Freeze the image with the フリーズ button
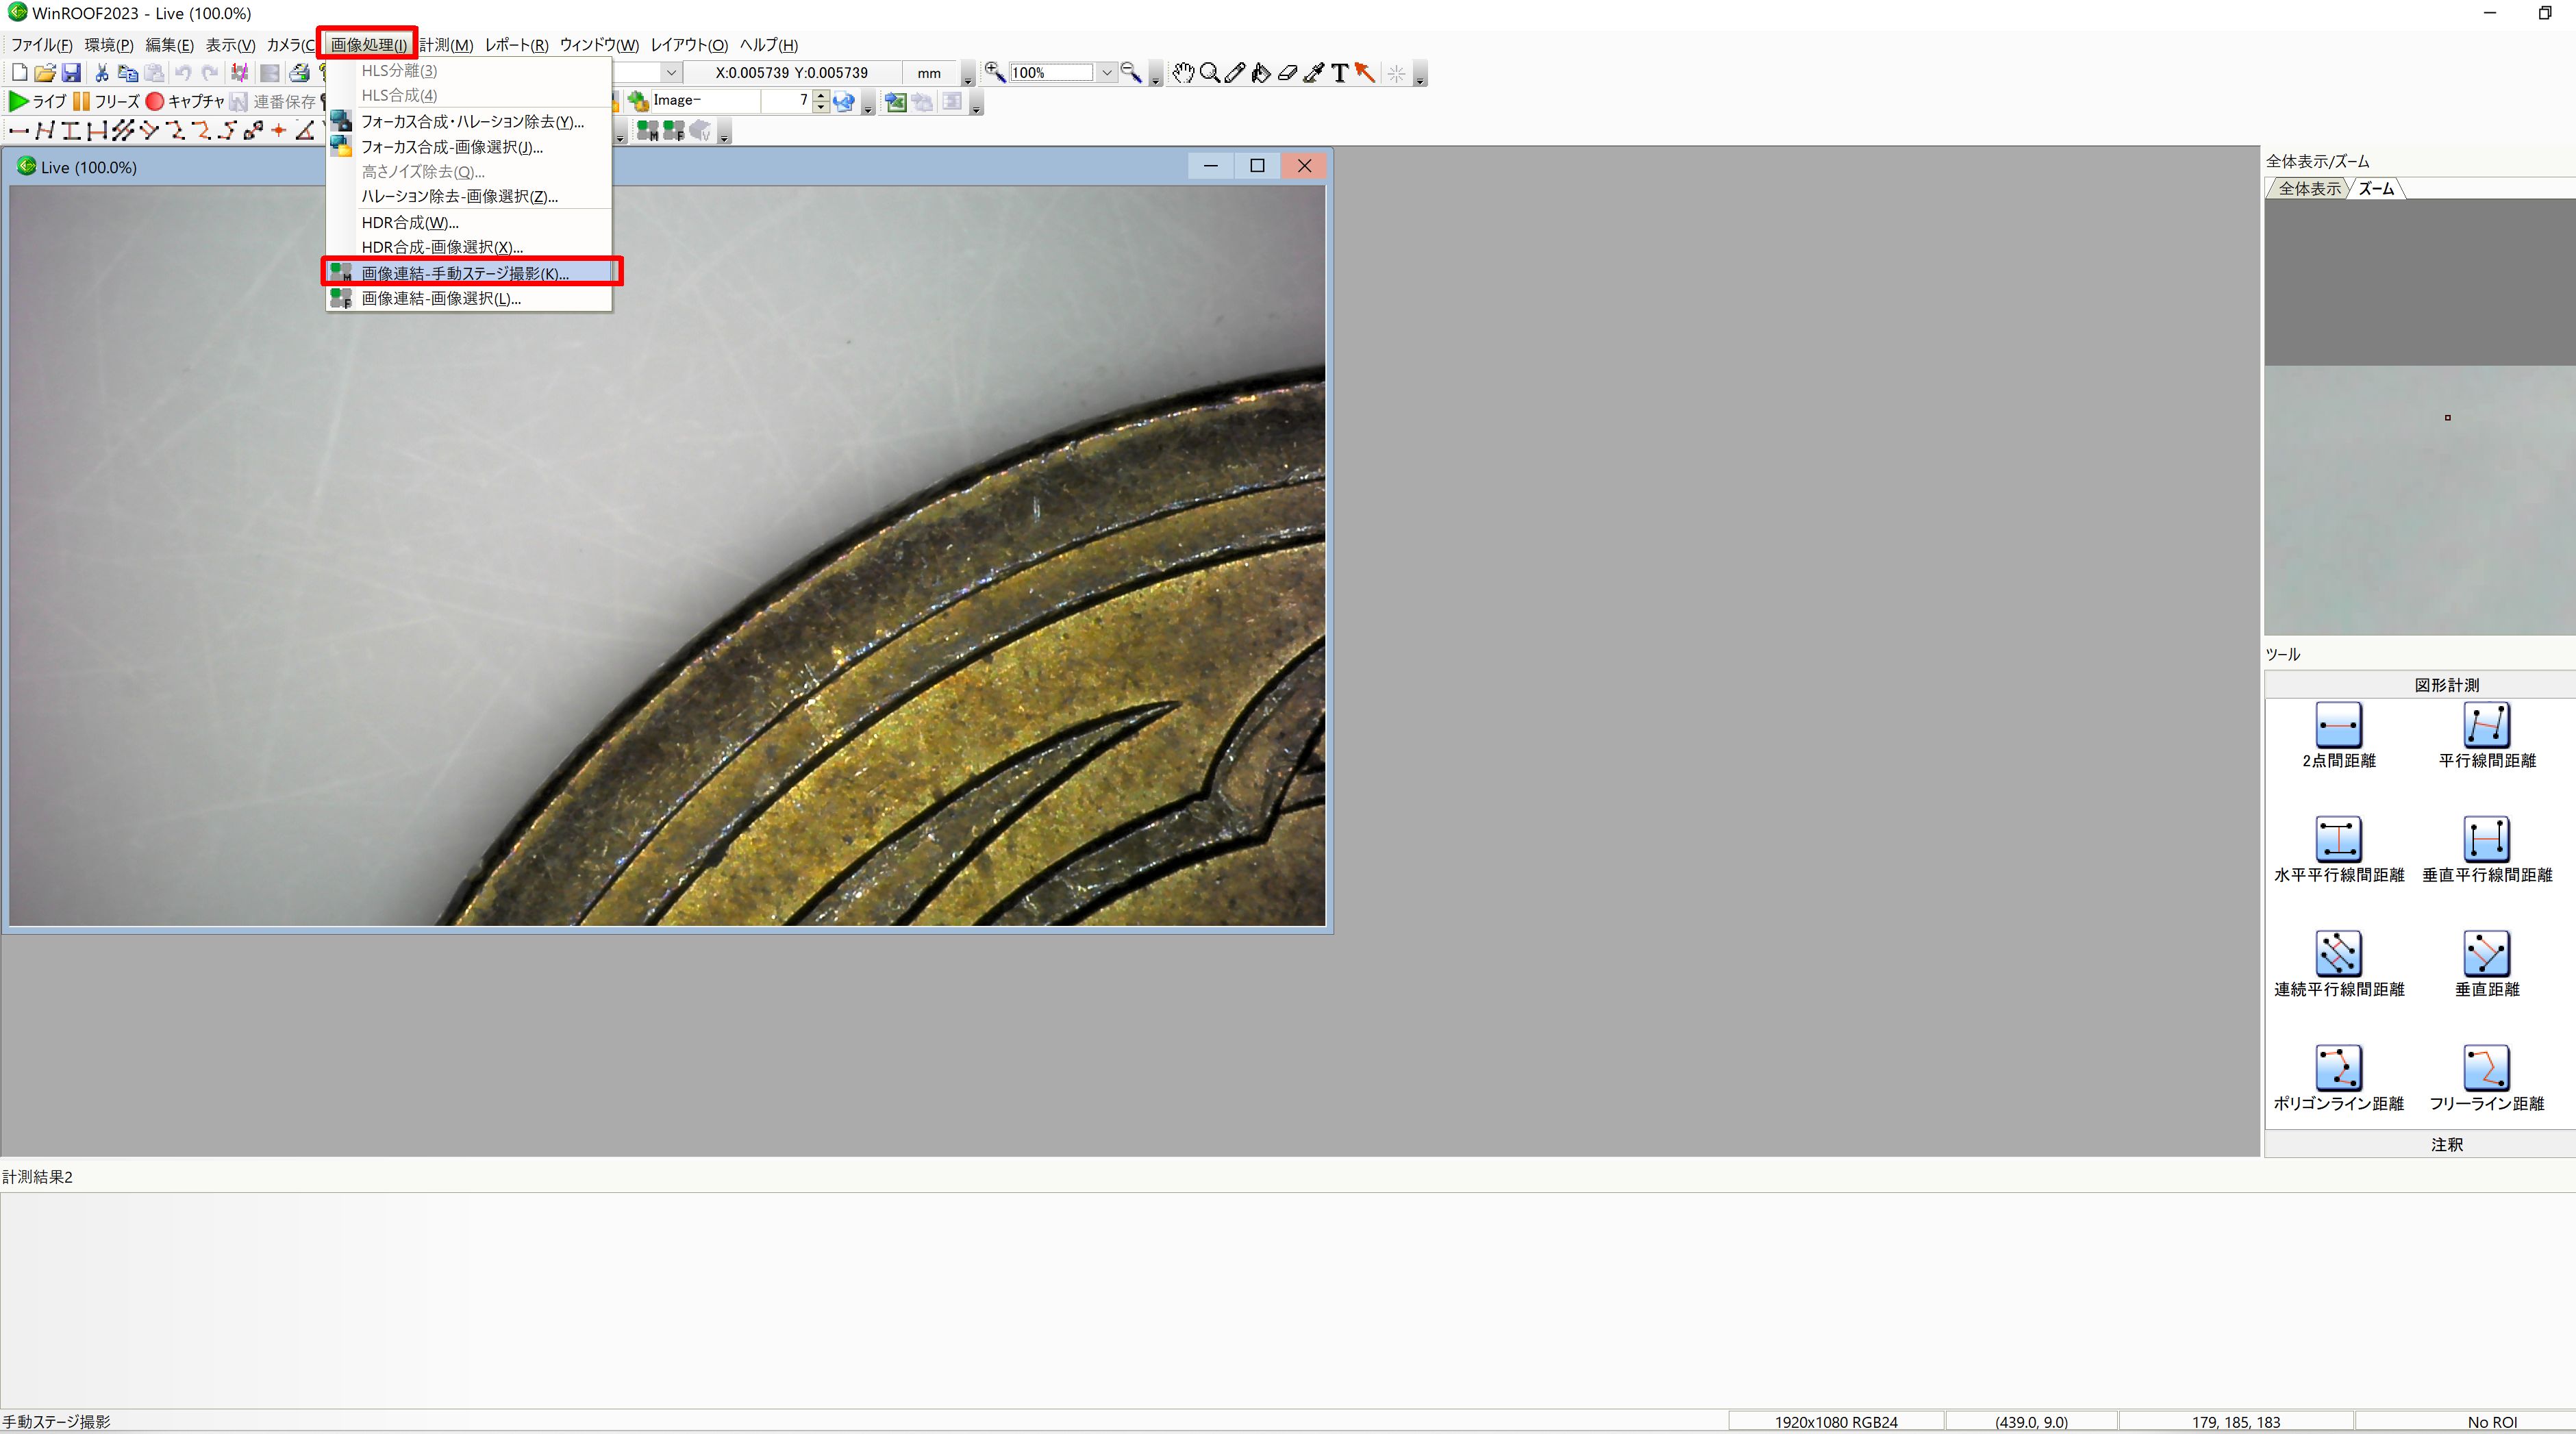This screenshot has width=2576, height=1434. coord(106,101)
